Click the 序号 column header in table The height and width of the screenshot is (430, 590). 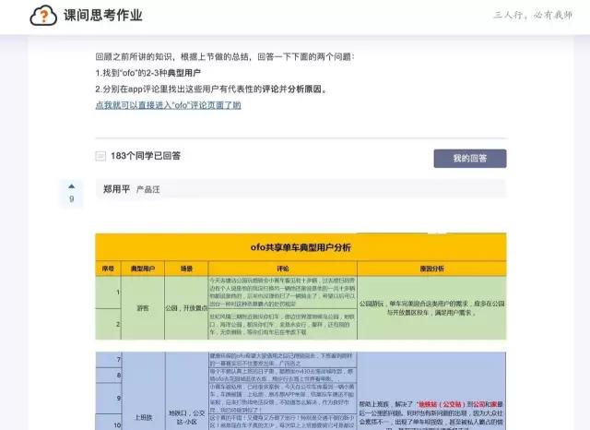[x=108, y=269]
